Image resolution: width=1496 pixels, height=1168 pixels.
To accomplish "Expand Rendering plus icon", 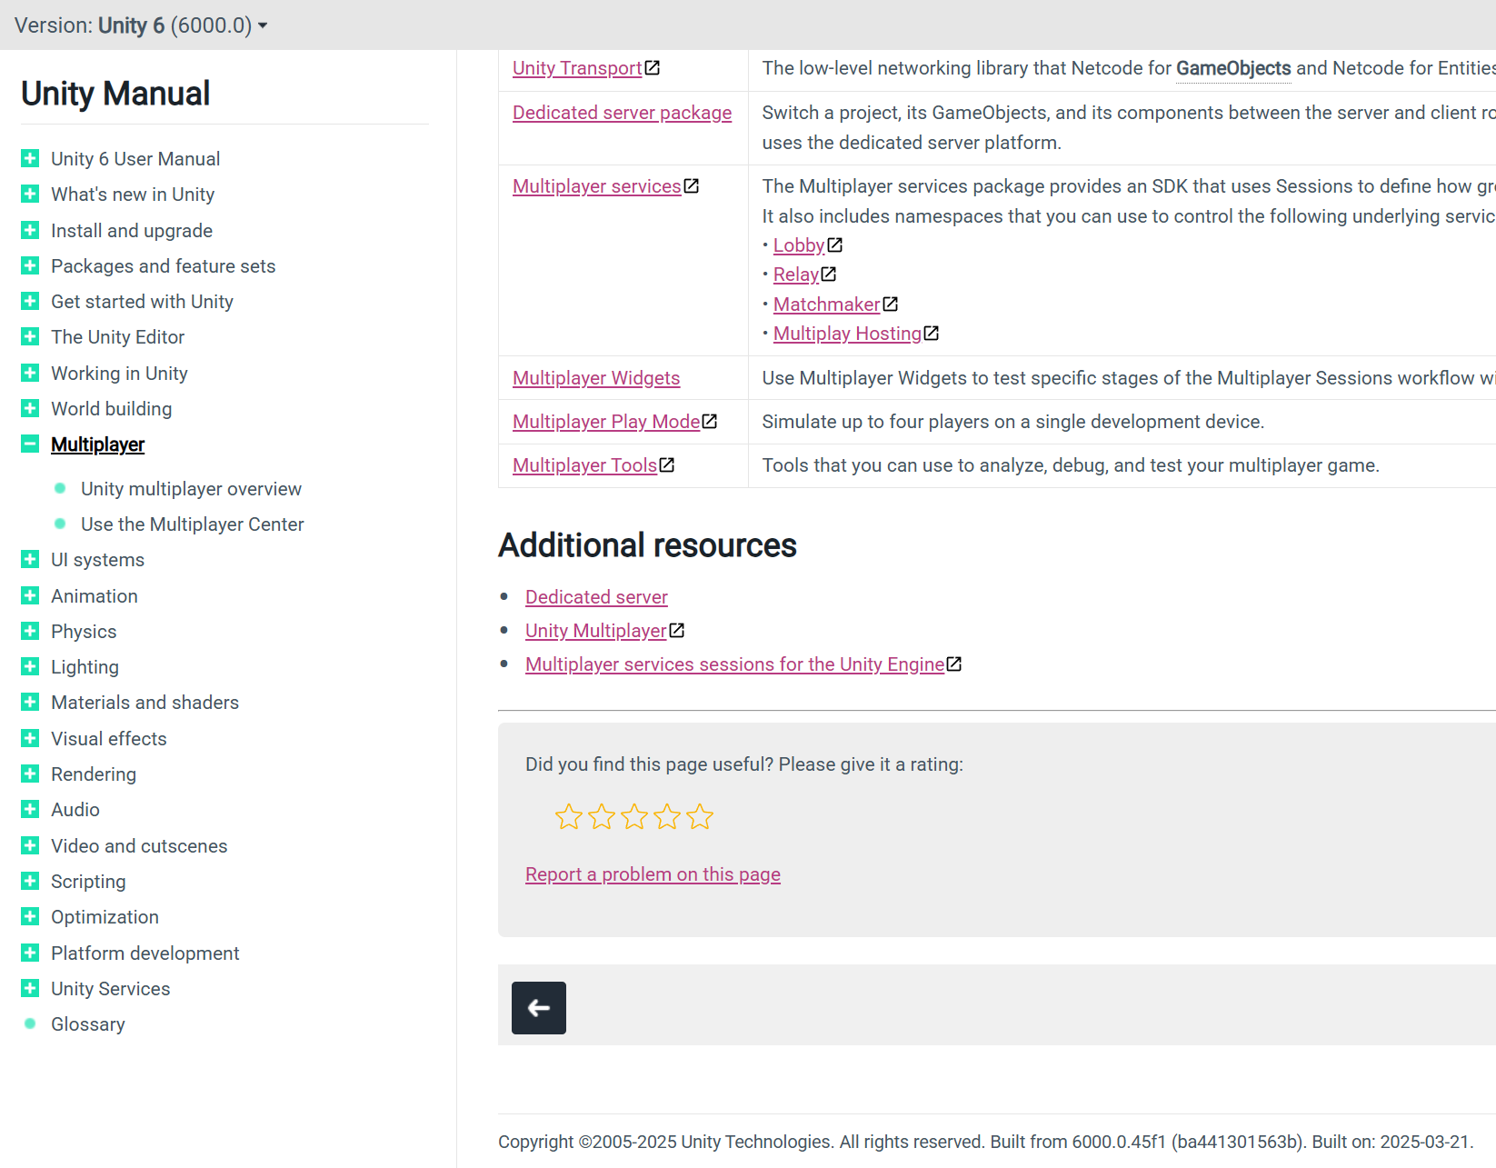I will coord(30,774).
